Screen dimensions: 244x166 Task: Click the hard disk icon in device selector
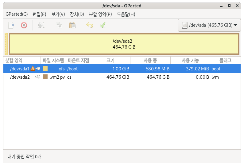point(185,25)
